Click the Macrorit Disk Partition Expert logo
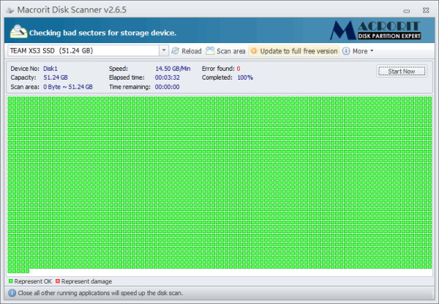Screen dimensions: 439x304 pos(375,30)
